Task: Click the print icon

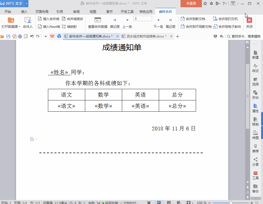Action: point(20,36)
